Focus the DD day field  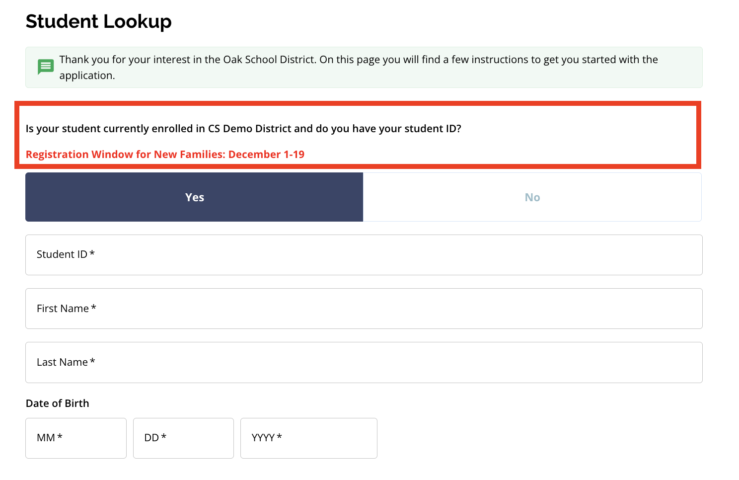[183, 438]
